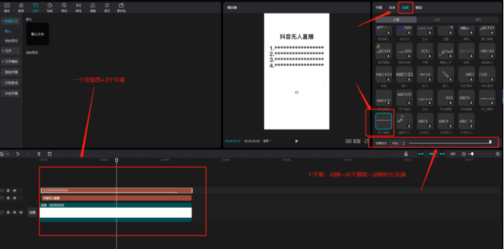
Task: Click the animation duration slider
Action: coord(449,142)
